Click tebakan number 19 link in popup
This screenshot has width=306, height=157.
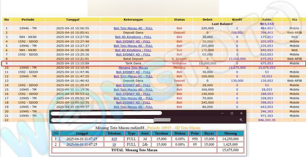coord(114,145)
